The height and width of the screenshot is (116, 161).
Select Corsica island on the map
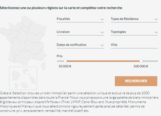point(44,65)
